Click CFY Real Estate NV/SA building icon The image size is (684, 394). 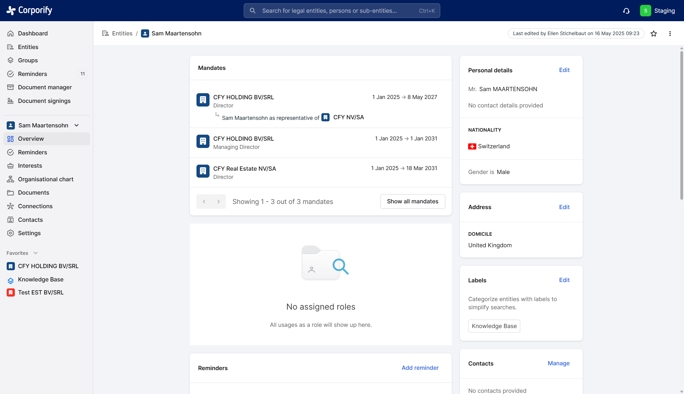tap(203, 171)
